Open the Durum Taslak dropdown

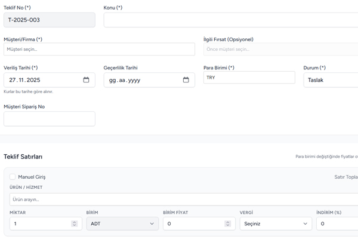tap(331, 80)
